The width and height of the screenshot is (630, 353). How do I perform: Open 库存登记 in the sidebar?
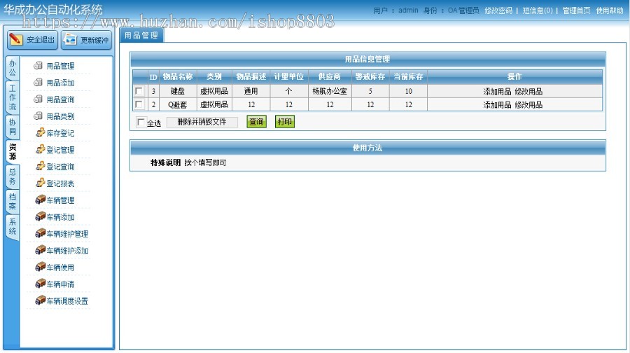coord(61,133)
